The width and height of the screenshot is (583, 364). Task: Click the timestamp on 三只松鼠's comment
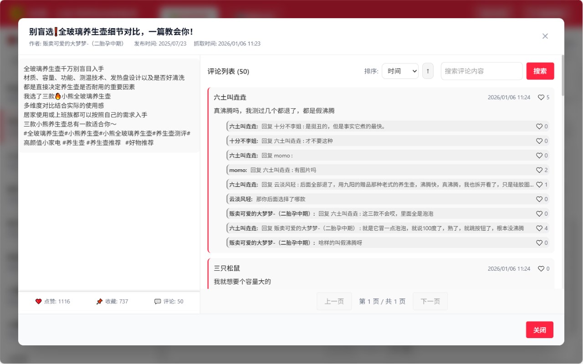tap(509, 269)
